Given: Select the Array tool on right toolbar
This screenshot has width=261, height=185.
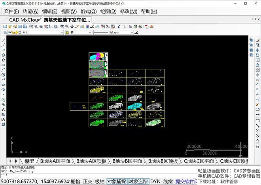Looking at the screenshot, I should [257, 70].
